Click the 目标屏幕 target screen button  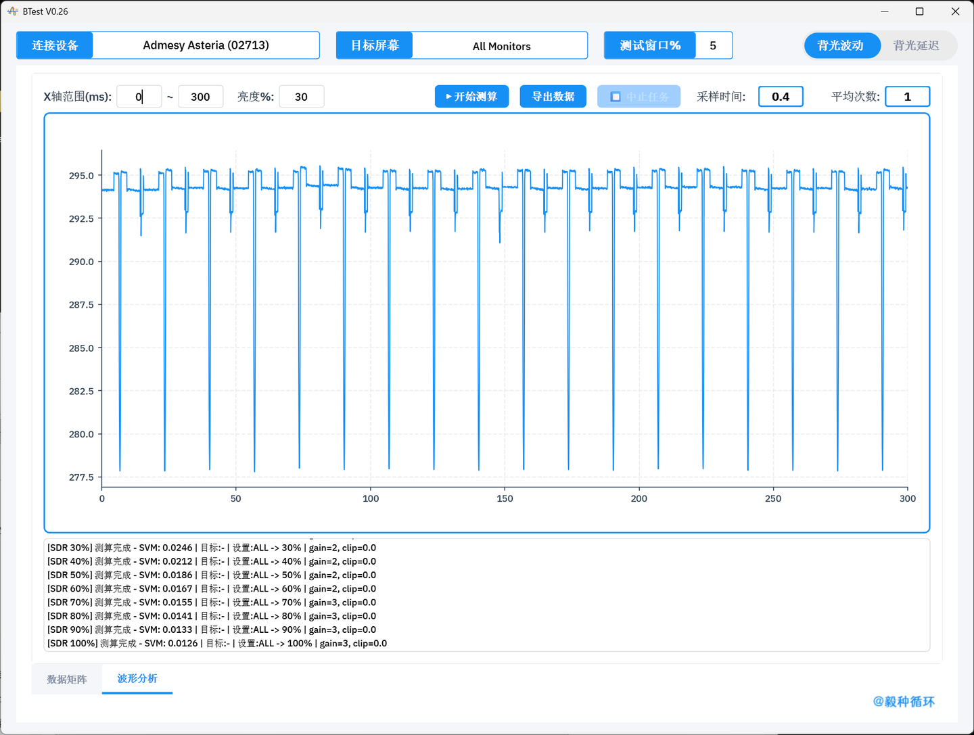coord(375,45)
